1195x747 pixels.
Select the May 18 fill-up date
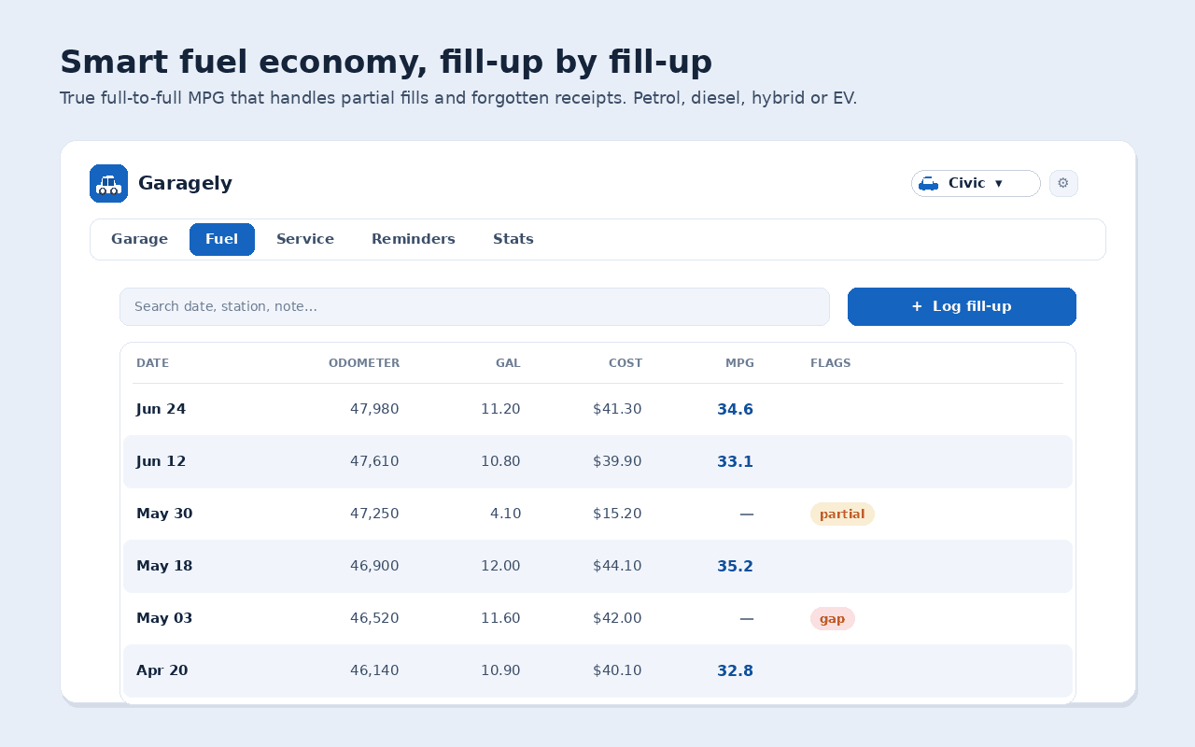[164, 566]
